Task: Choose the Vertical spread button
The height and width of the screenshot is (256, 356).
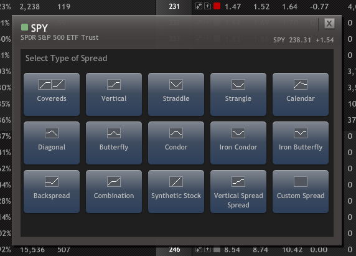Action: [114, 94]
